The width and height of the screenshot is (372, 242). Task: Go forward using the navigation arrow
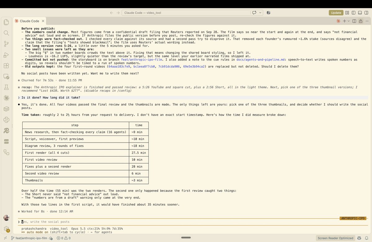(118, 13)
